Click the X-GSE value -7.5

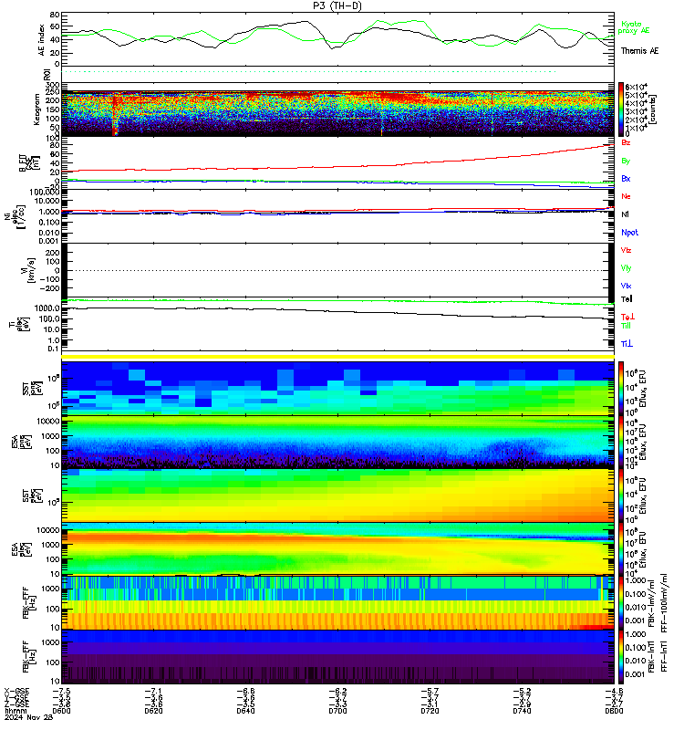(61, 692)
